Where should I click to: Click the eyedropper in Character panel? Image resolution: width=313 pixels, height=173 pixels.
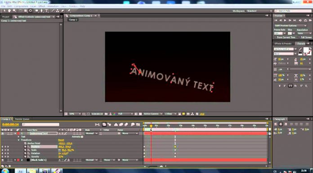tap(300, 49)
